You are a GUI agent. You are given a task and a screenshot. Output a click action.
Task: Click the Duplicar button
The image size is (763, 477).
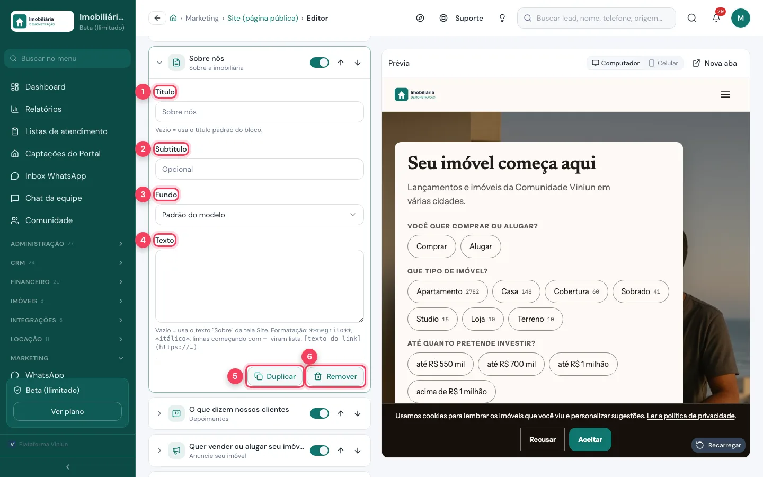point(275,376)
